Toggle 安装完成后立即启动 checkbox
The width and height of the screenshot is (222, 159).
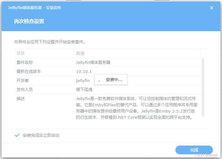click(x=17, y=135)
